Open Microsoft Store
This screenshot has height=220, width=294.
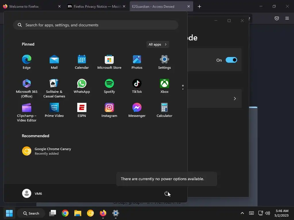tap(109, 62)
